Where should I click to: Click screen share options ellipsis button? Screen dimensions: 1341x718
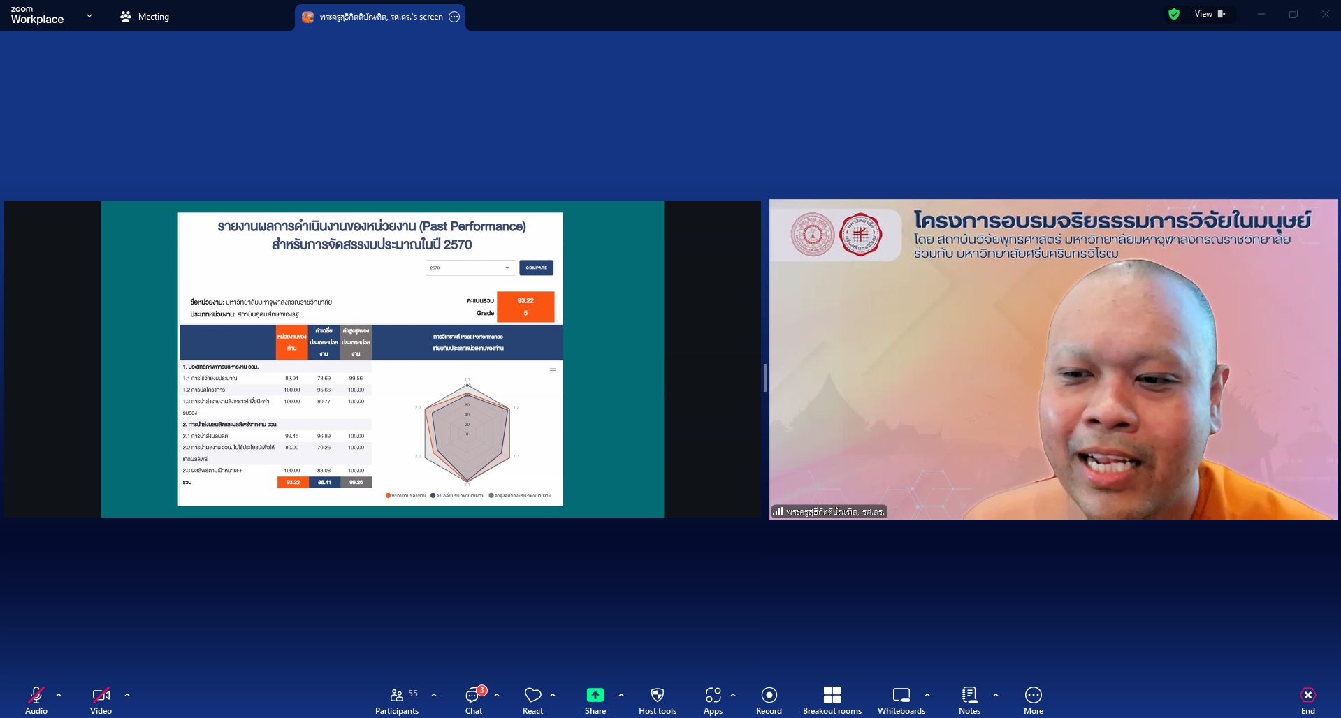[x=454, y=17]
